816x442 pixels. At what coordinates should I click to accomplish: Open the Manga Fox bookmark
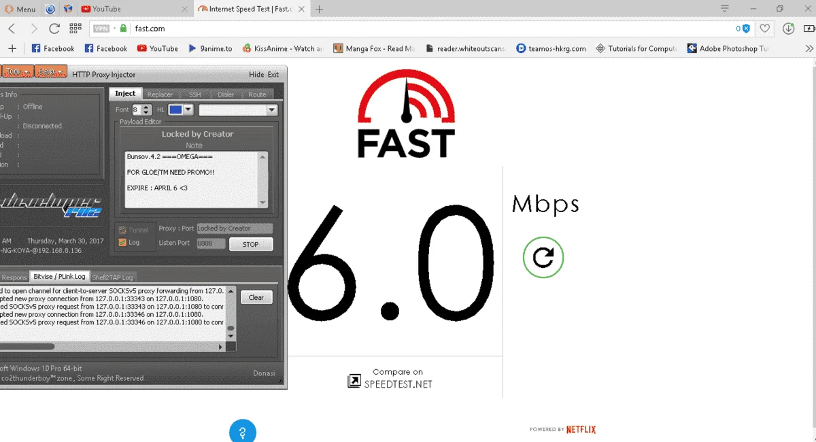coord(374,48)
